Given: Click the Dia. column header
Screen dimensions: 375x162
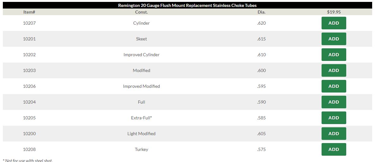Looking at the screenshot, I should pyautogui.click(x=261, y=12).
